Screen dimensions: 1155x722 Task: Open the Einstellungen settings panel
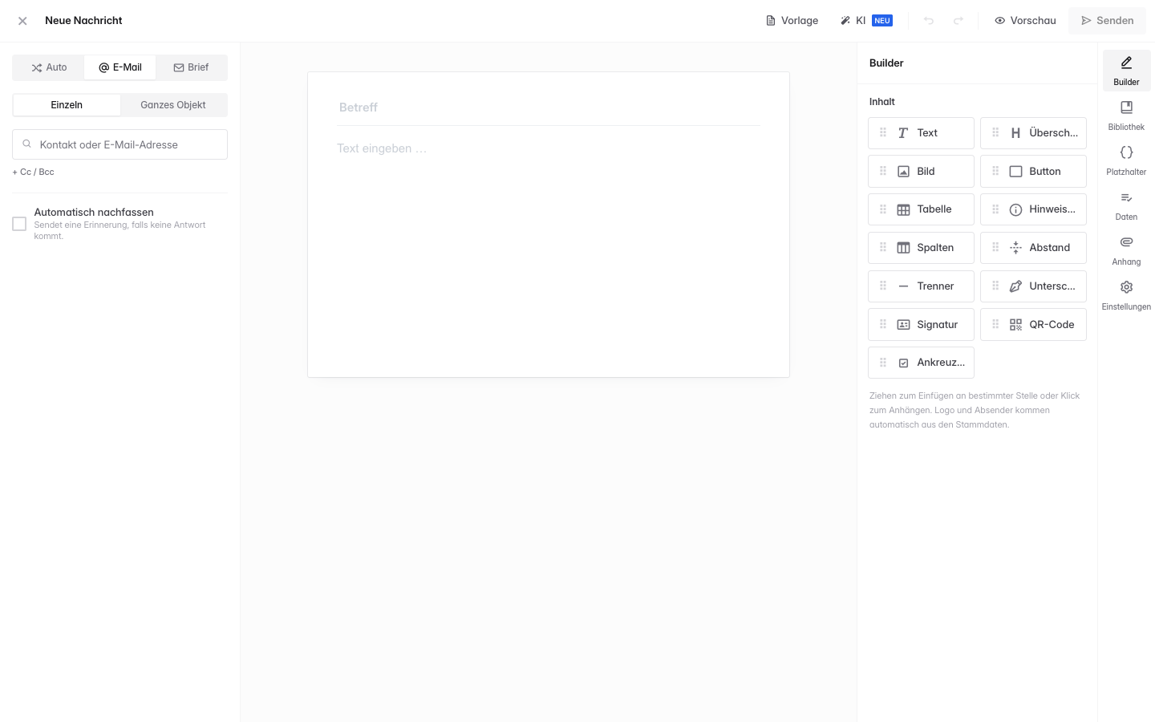(x=1126, y=295)
